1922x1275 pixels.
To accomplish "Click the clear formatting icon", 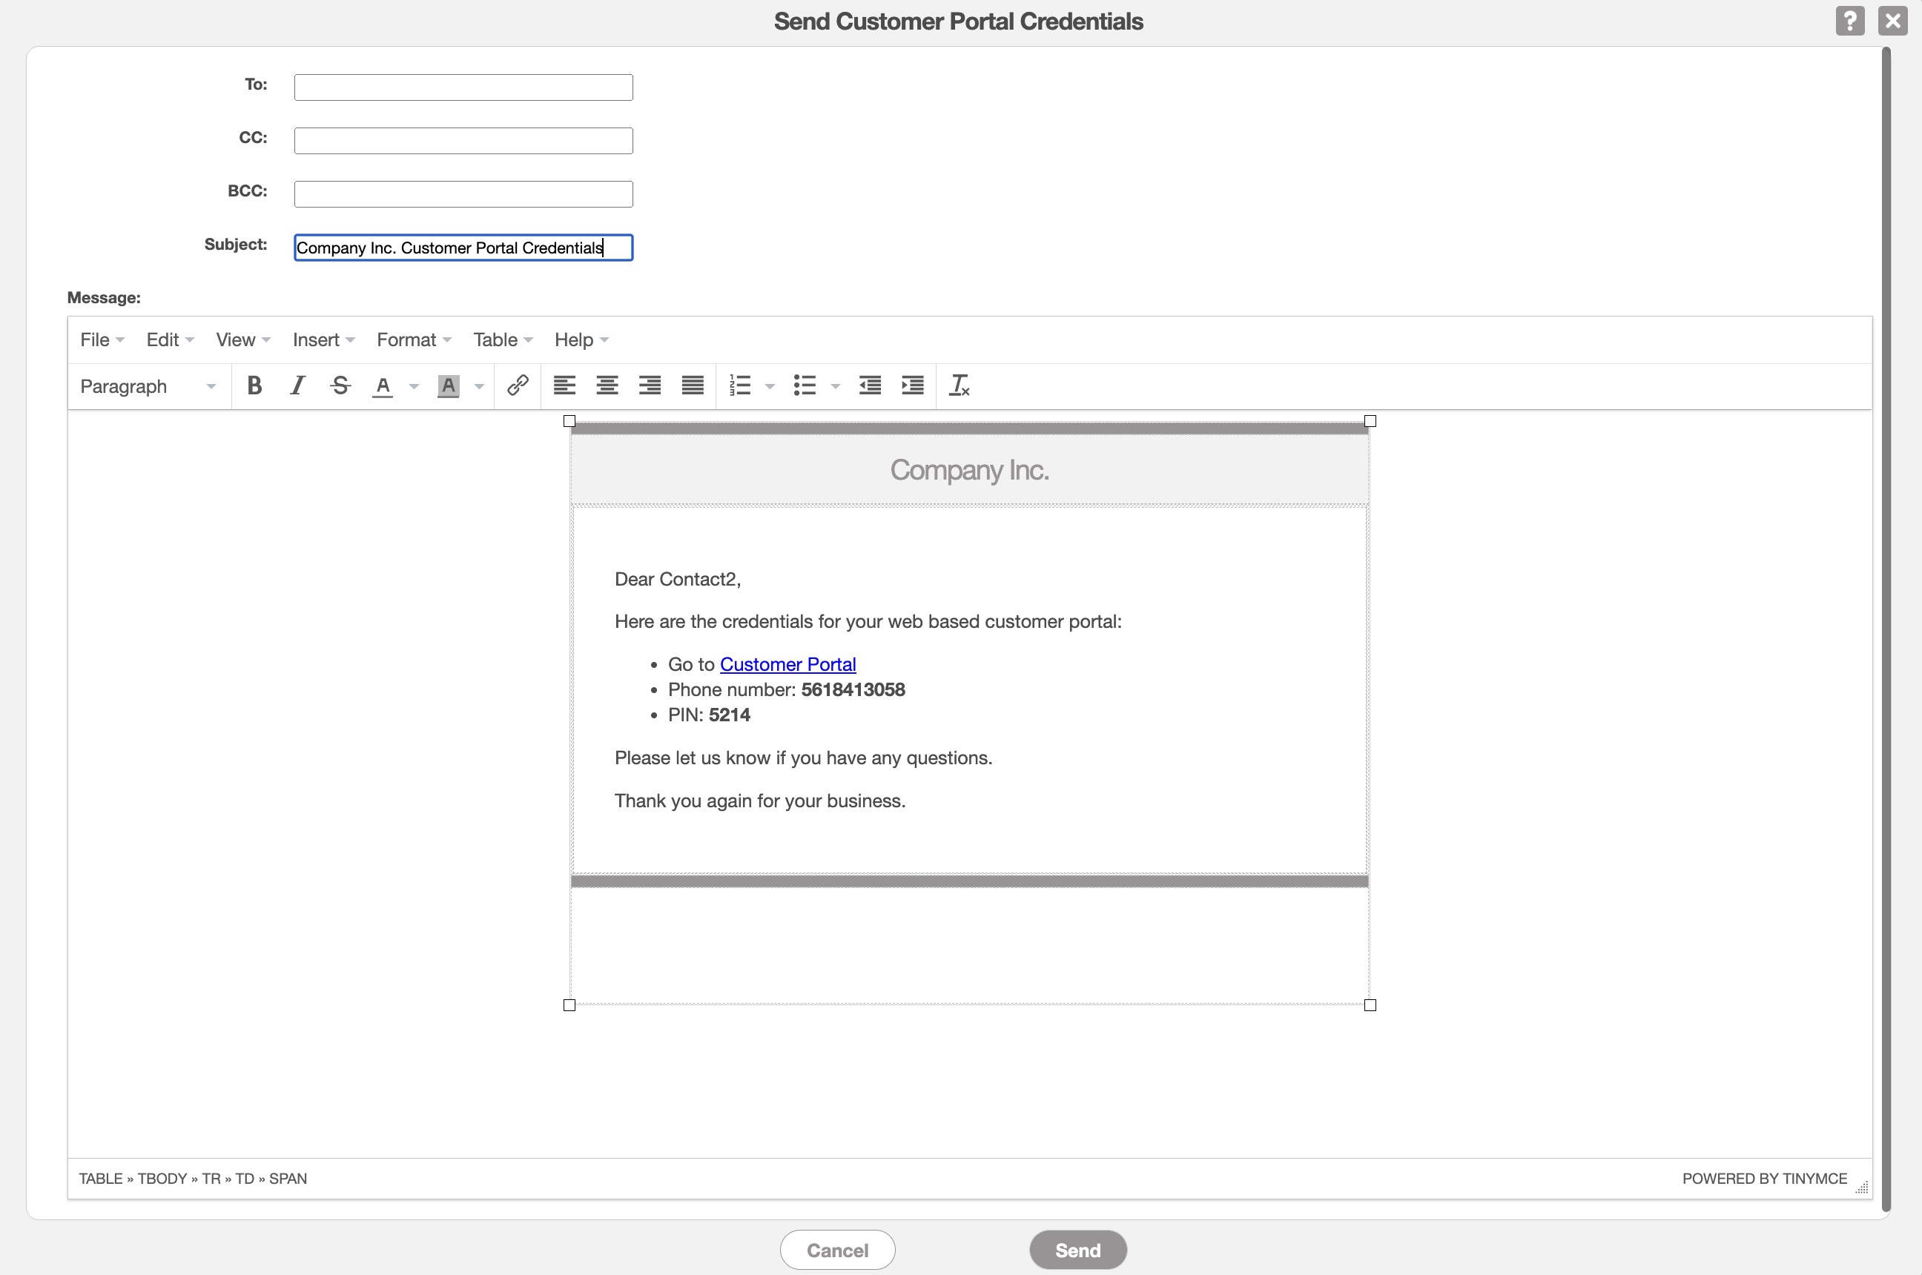I will click(959, 385).
